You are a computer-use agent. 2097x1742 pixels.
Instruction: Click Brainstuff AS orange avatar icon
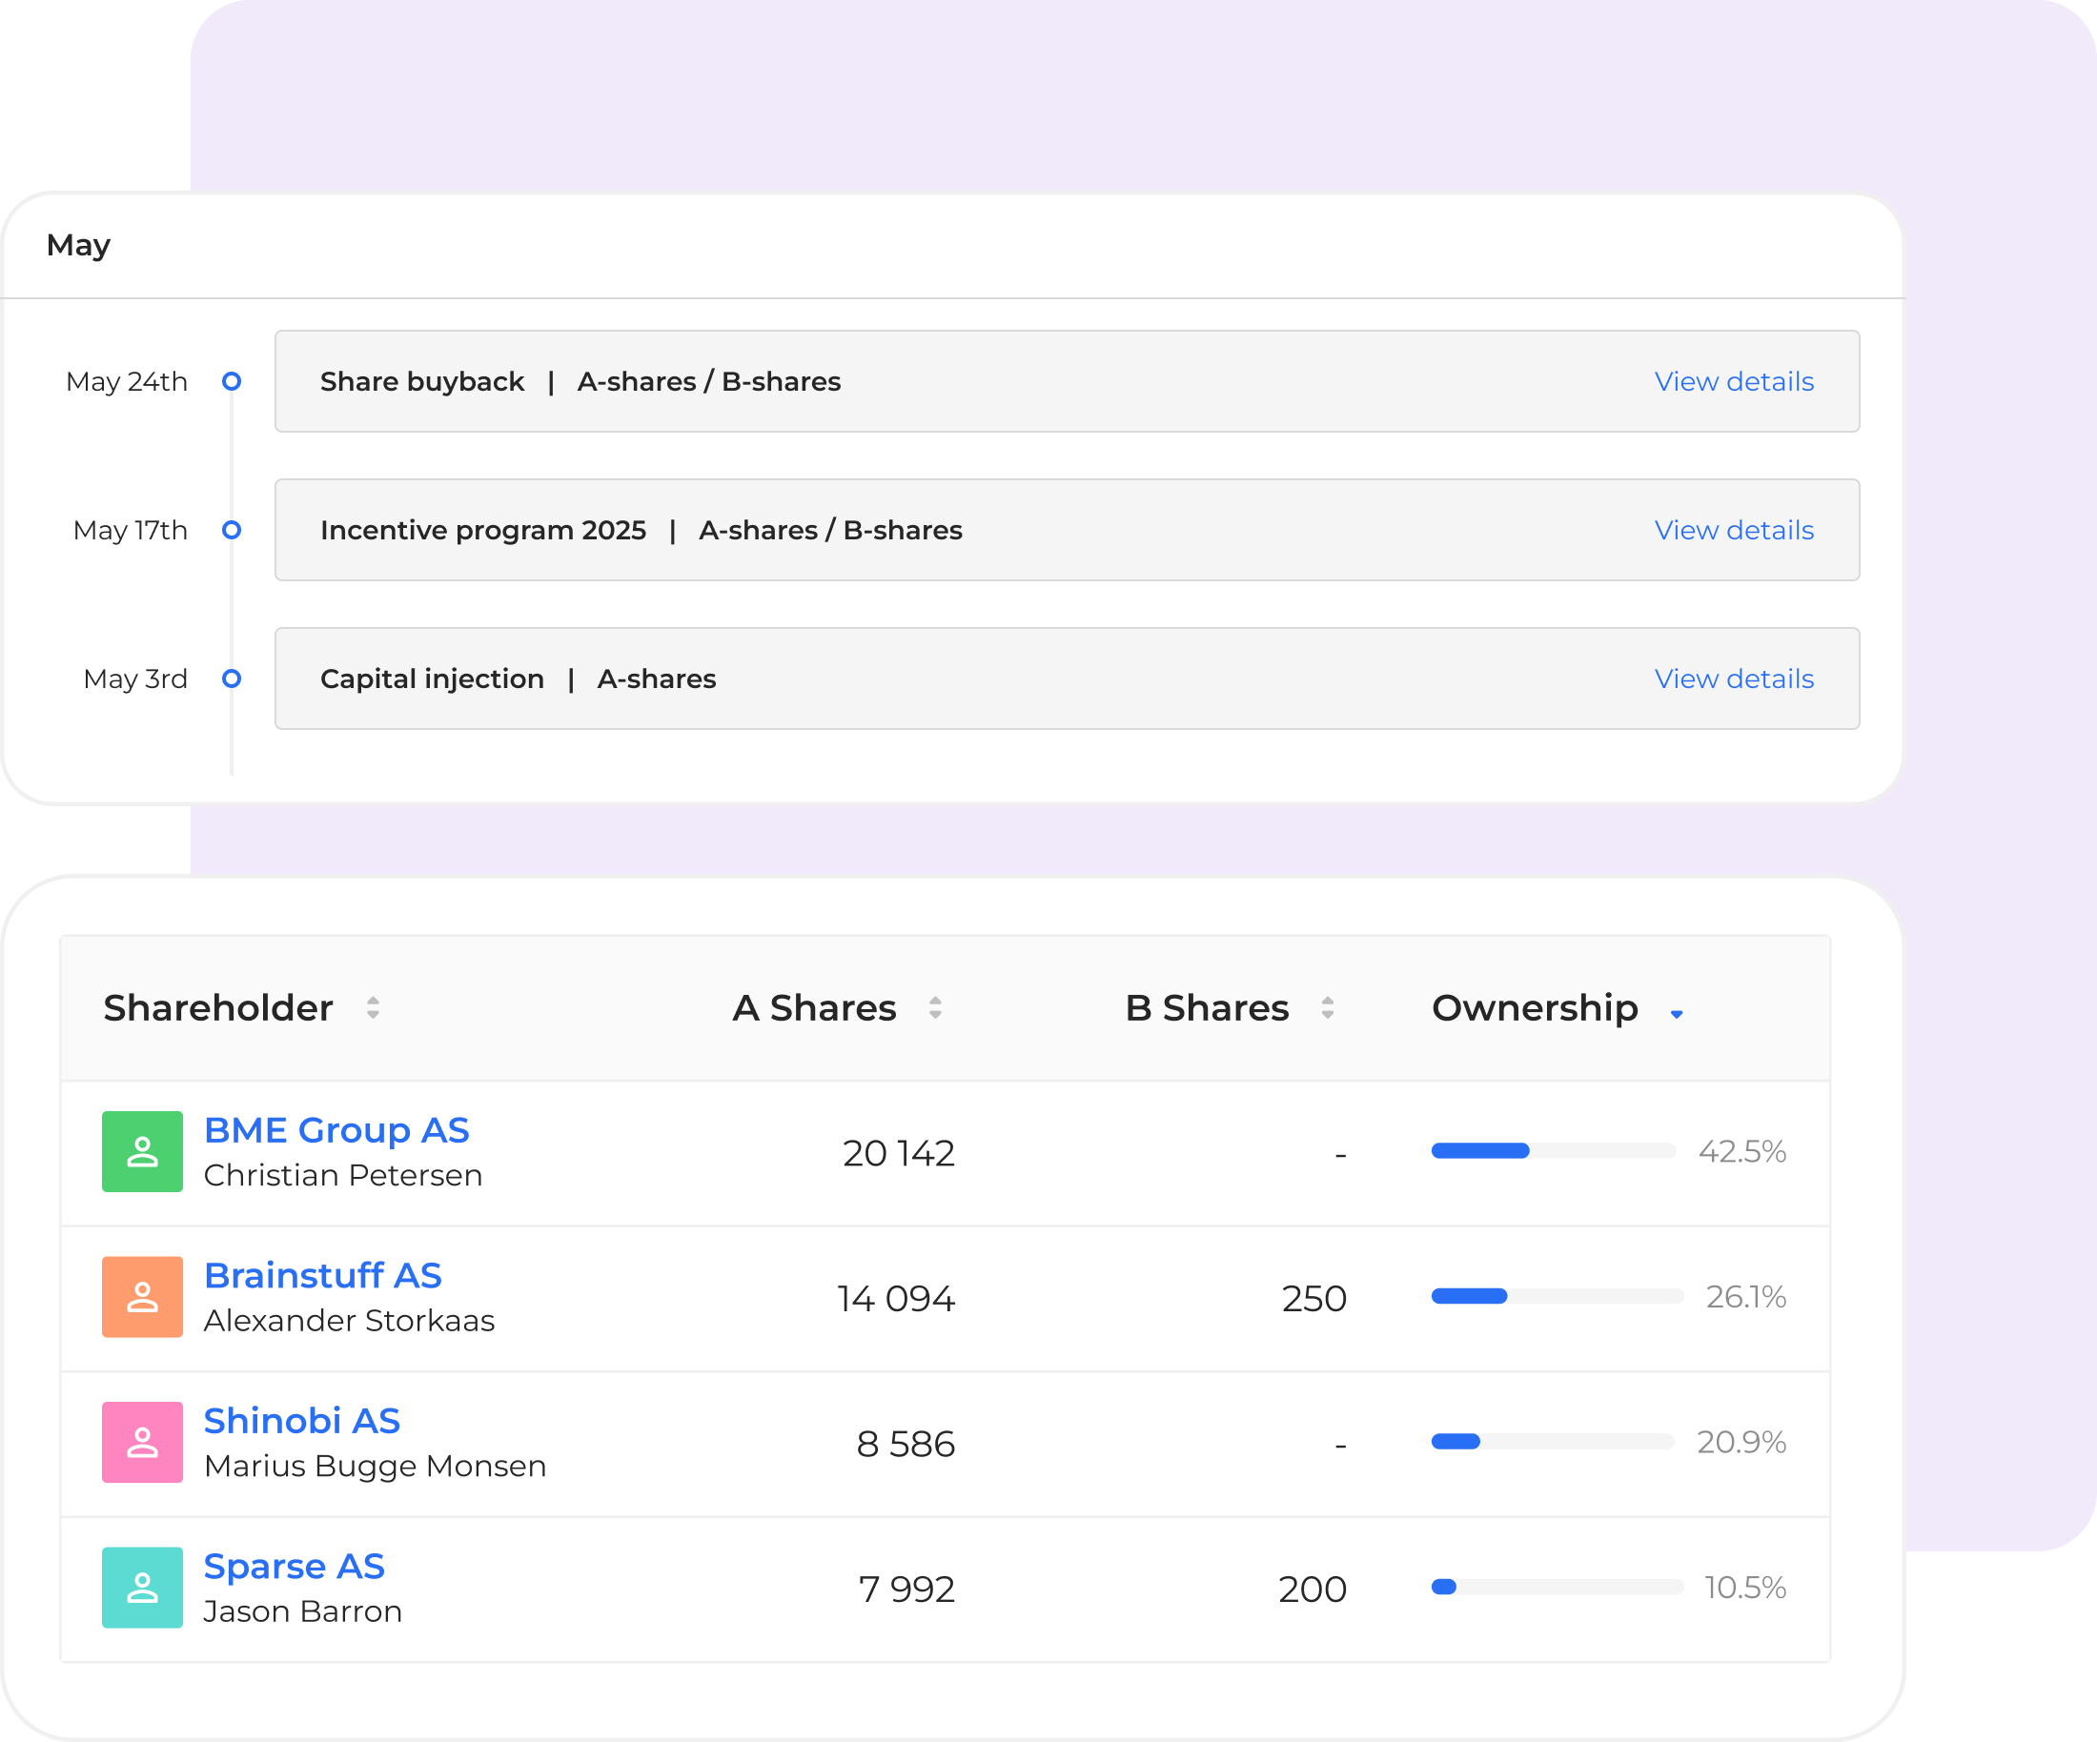pyautogui.click(x=142, y=1296)
